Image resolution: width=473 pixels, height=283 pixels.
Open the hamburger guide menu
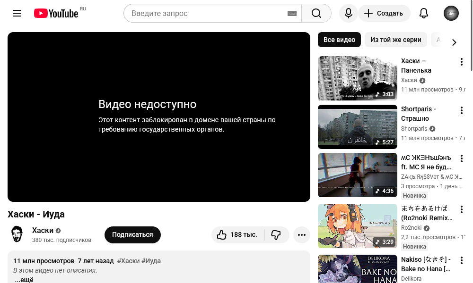17,13
